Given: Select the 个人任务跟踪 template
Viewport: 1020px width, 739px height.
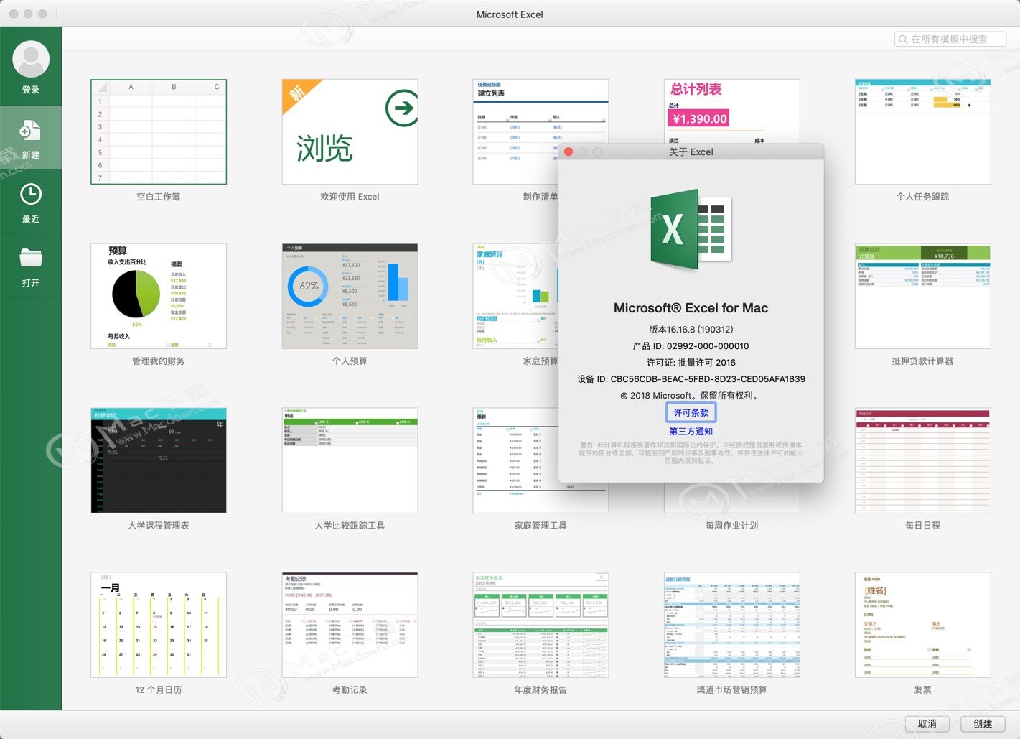Looking at the screenshot, I should tap(922, 132).
